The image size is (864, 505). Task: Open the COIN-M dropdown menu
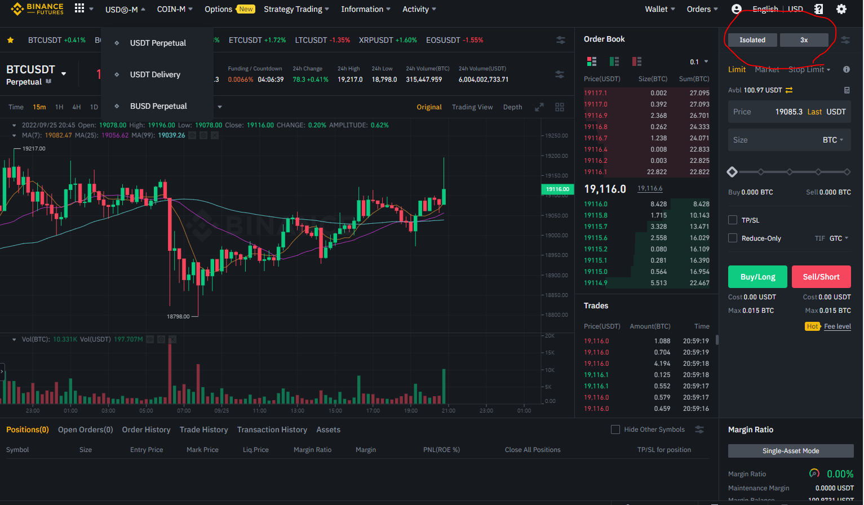tap(175, 9)
